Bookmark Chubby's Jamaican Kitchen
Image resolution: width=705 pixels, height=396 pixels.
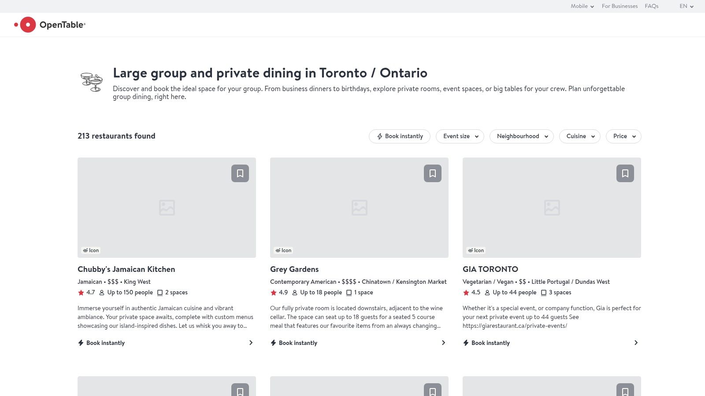pos(240,173)
